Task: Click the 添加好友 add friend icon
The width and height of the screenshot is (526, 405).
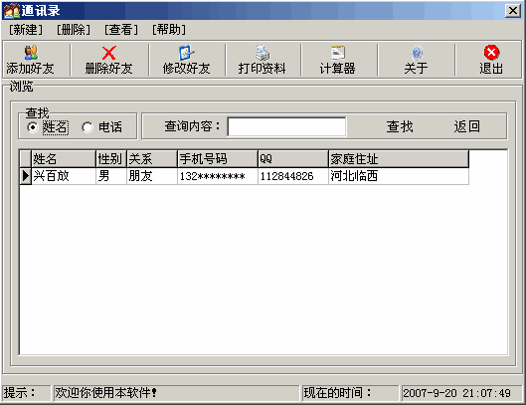Action: click(x=31, y=53)
